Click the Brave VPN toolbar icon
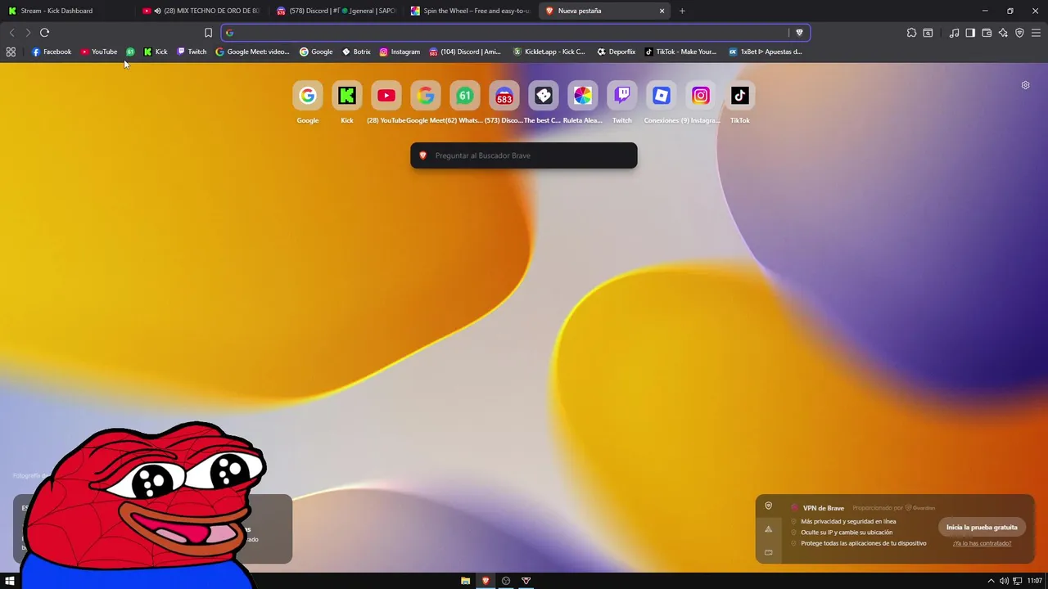This screenshot has height=589, width=1048. coord(1019,33)
